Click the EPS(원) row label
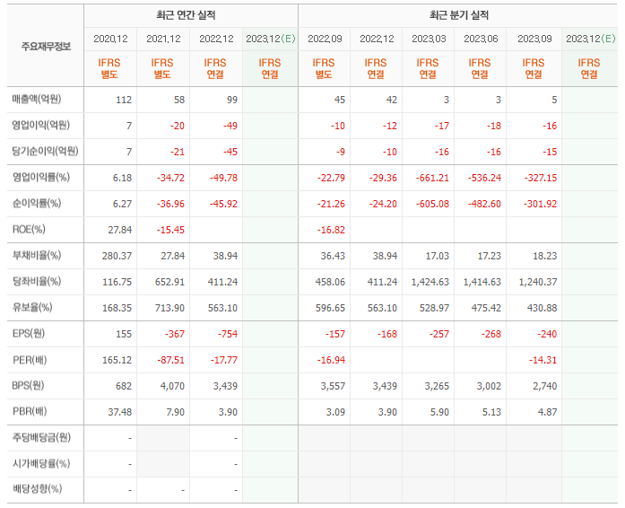This screenshot has height=508, width=625. pyautogui.click(x=29, y=334)
